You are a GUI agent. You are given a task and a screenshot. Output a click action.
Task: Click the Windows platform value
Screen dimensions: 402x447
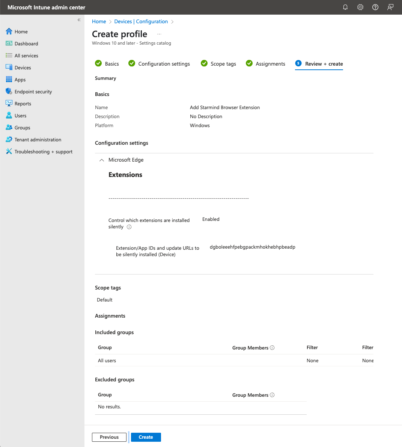pyautogui.click(x=200, y=125)
